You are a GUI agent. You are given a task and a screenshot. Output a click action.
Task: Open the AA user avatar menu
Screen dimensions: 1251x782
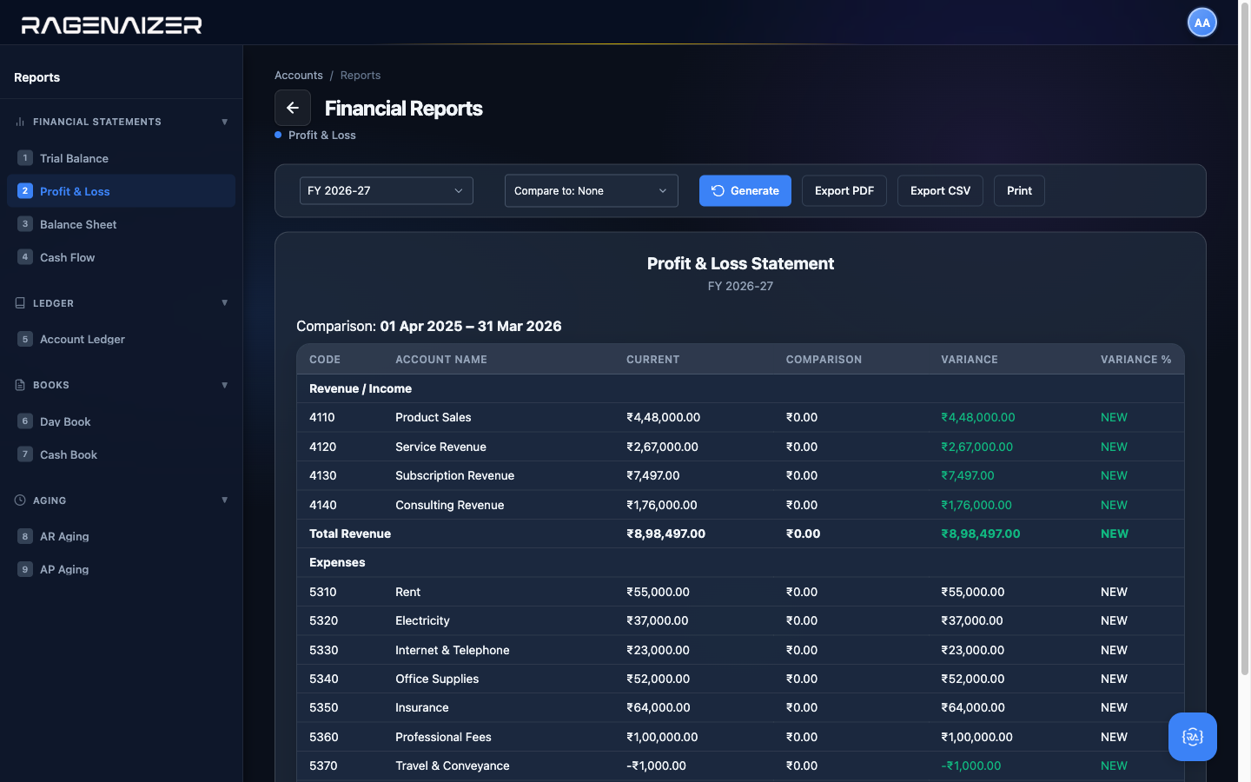pos(1202,23)
